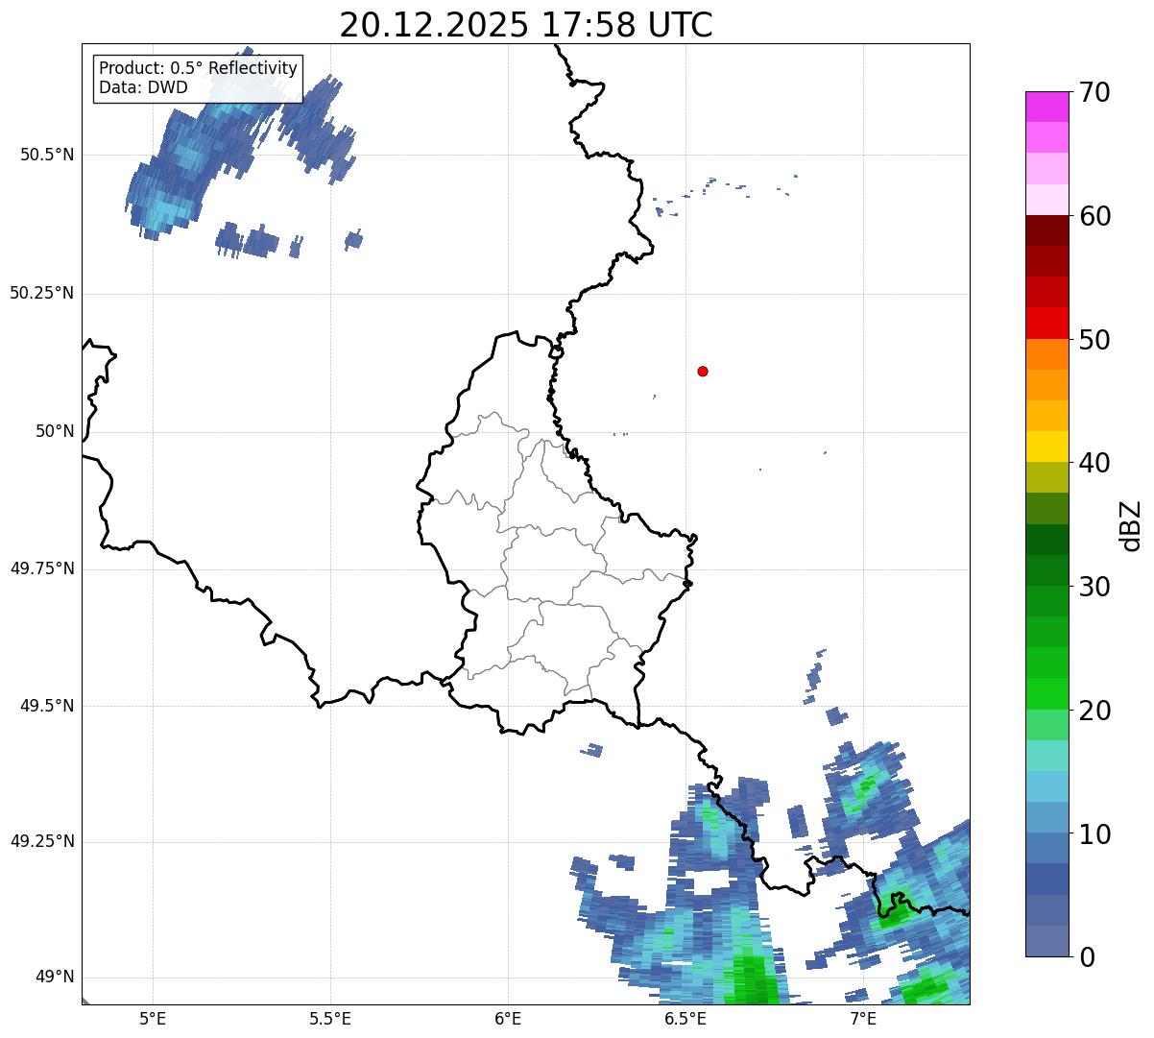Click the 7°E longitude label
This screenshot has width=1154, height=1038.
pyautogui.click(x=863, y=1018)
